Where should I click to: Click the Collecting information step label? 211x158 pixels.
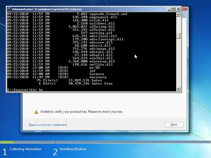(26, 149)
